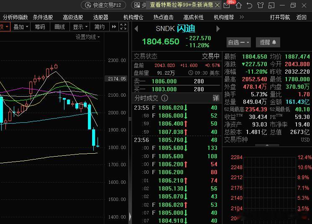Click the left expand arrow at panel bottom
The height and width of the screenshot is (224, 312).
point(130,216)
